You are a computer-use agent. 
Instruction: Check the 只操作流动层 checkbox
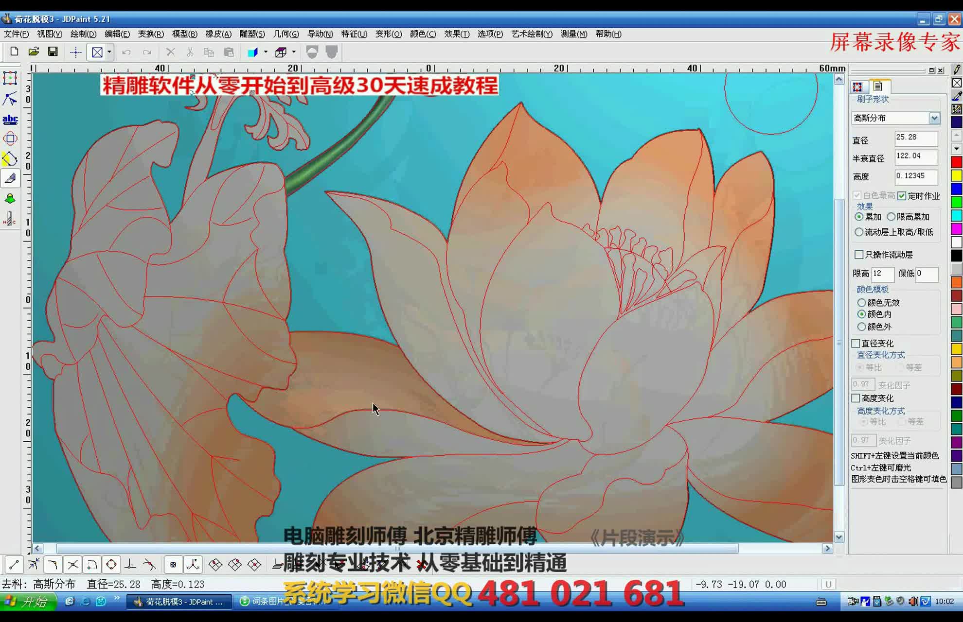pyautogui.click(x=858, y=255)
